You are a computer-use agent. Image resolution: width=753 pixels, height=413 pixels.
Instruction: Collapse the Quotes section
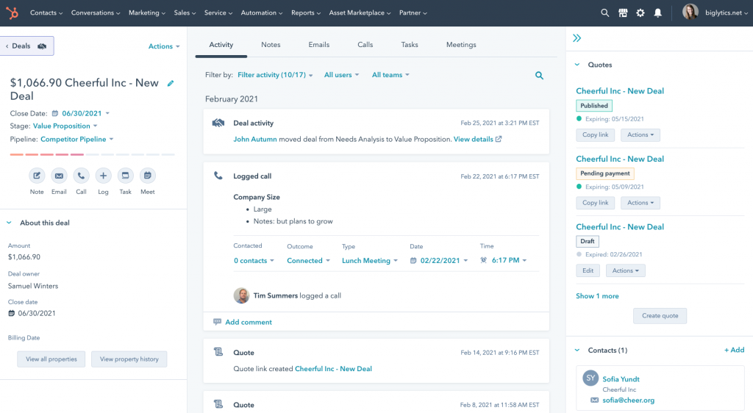click(577, 65)
